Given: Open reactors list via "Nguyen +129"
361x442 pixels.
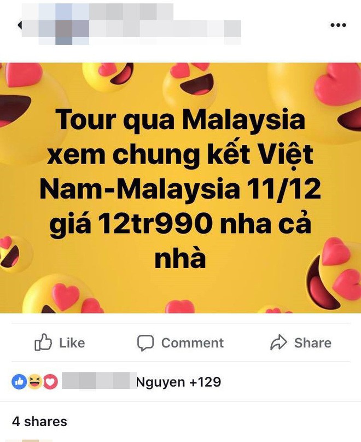Looking at the screenshot, I should pyautogui.click(x=178, y=382).
